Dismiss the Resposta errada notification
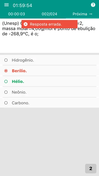 [49, 24]
